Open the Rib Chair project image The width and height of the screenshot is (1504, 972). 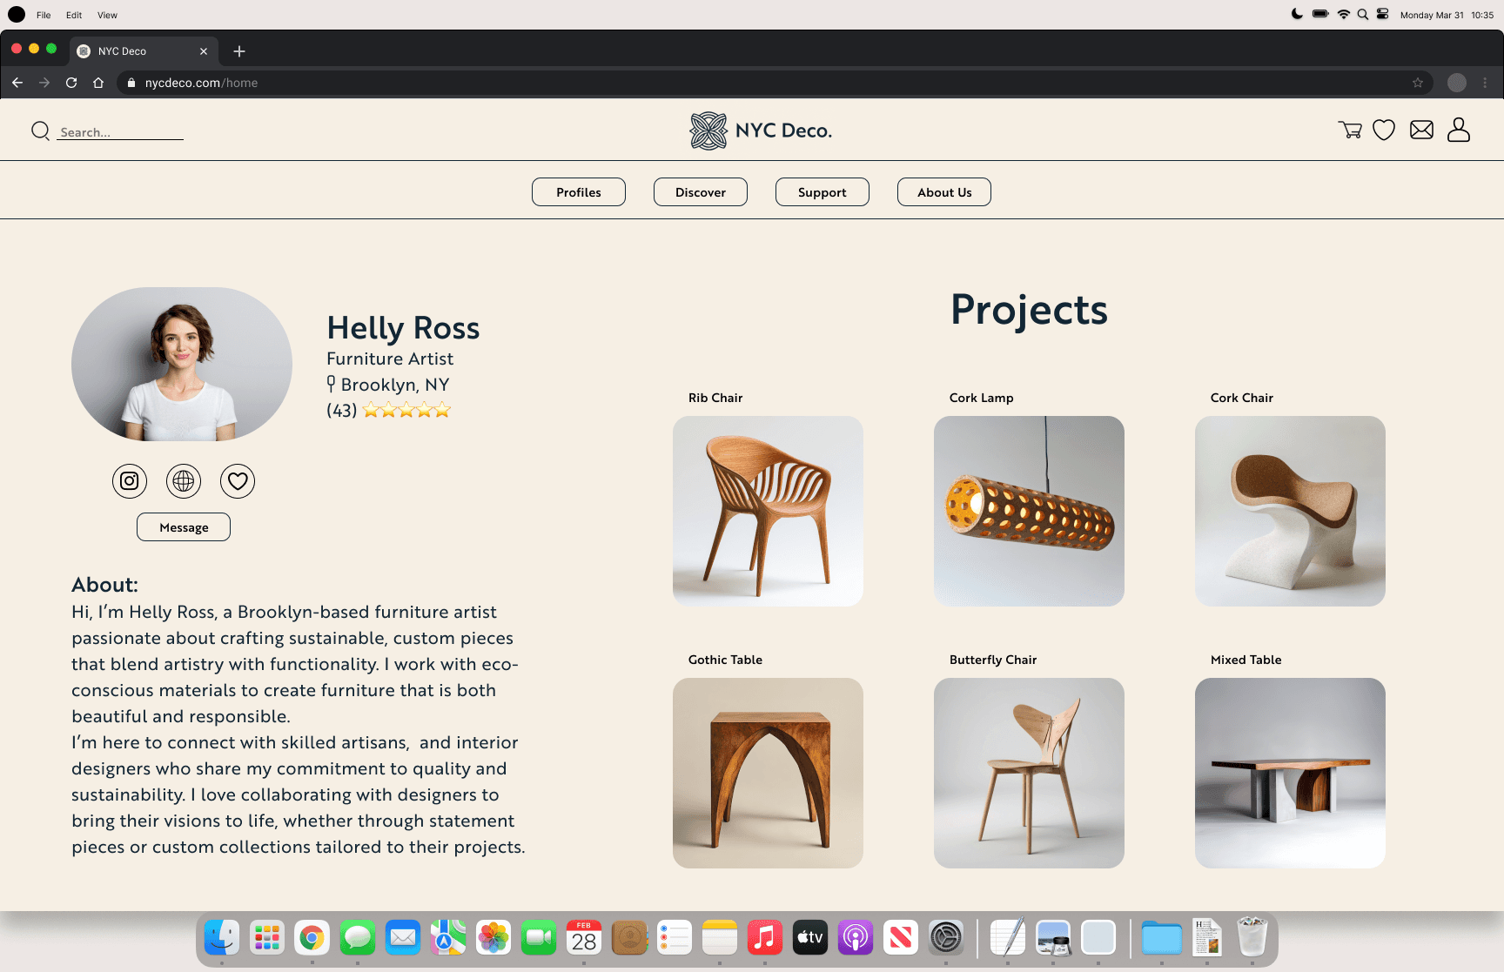point(768,511)
